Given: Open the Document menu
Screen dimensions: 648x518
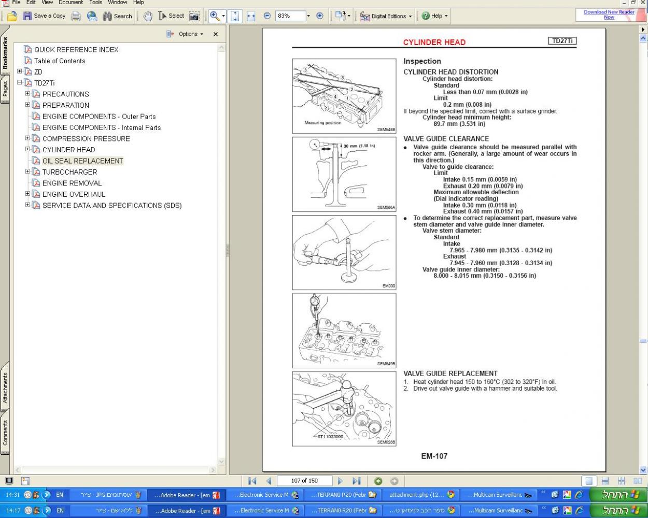Looking at the screenshot, I should (x=71, y=3).
